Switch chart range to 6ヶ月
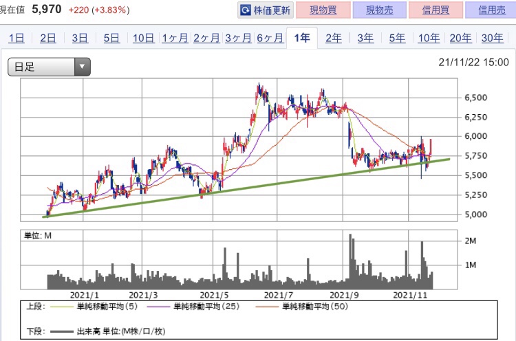 point(270,38)
